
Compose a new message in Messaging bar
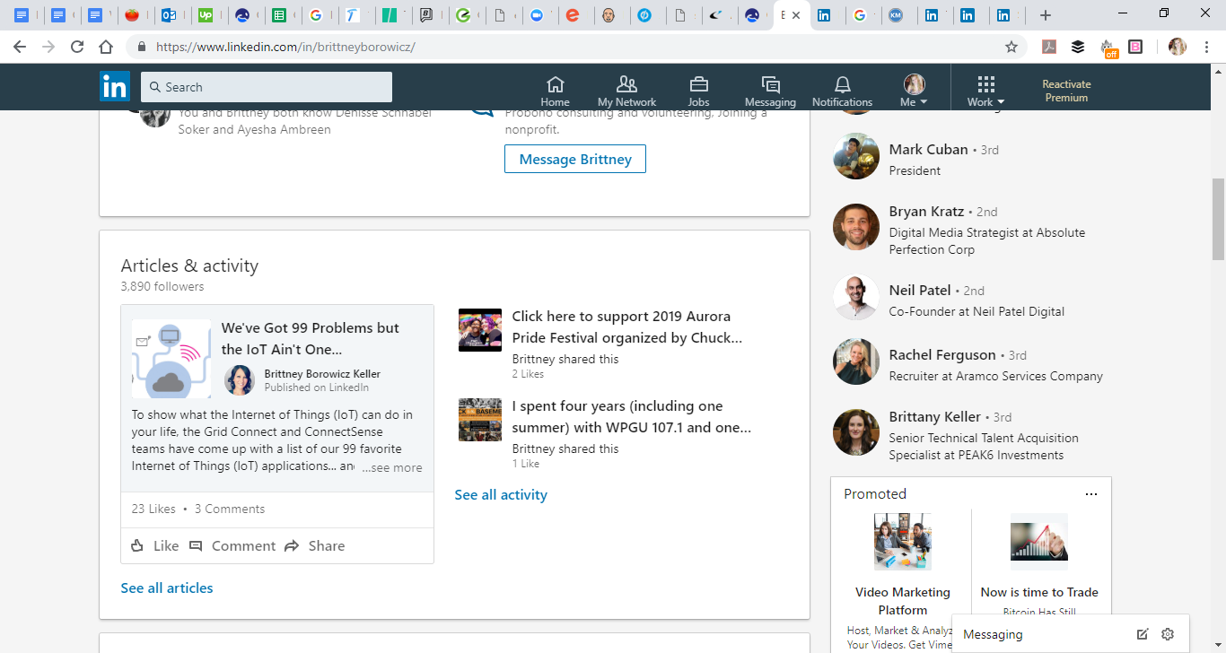1142,634
